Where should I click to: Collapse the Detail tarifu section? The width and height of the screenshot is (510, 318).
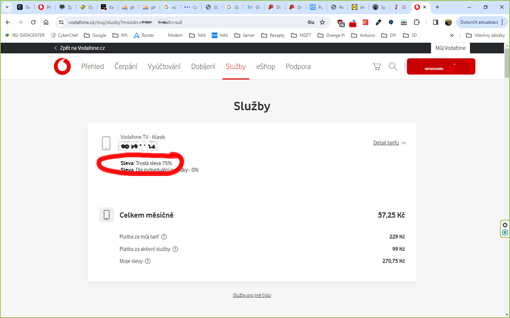click(x=390, y=143)
